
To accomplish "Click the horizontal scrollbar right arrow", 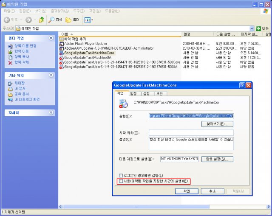I will [269, 207].
